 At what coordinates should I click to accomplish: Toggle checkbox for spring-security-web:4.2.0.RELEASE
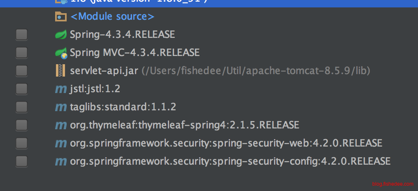(x=21, y=143)
